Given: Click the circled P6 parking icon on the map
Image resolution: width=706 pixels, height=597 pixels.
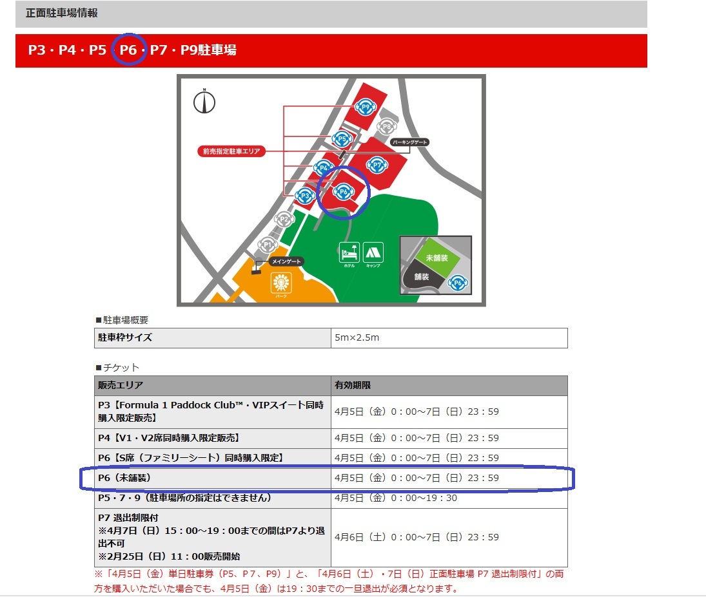Looking at the screenshot, I should 344,192.
